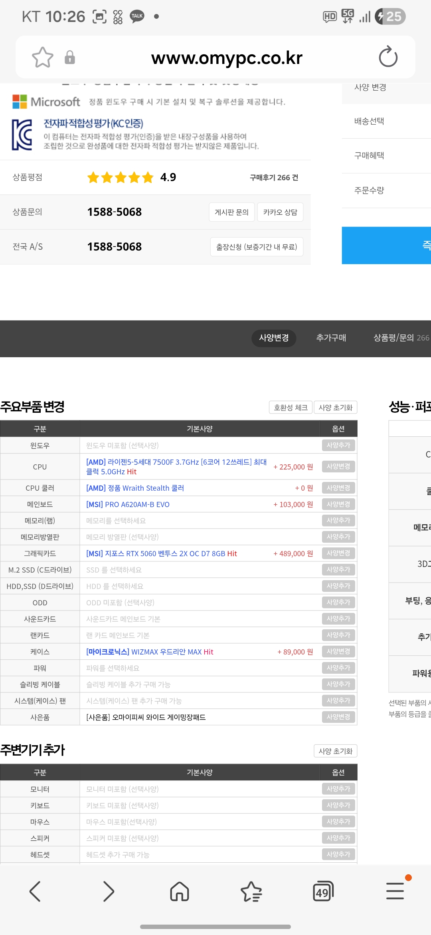This screenshot has height=935, width=431.
Task: Add option for M.2 SSD row
Action: [x=338, y=569]
